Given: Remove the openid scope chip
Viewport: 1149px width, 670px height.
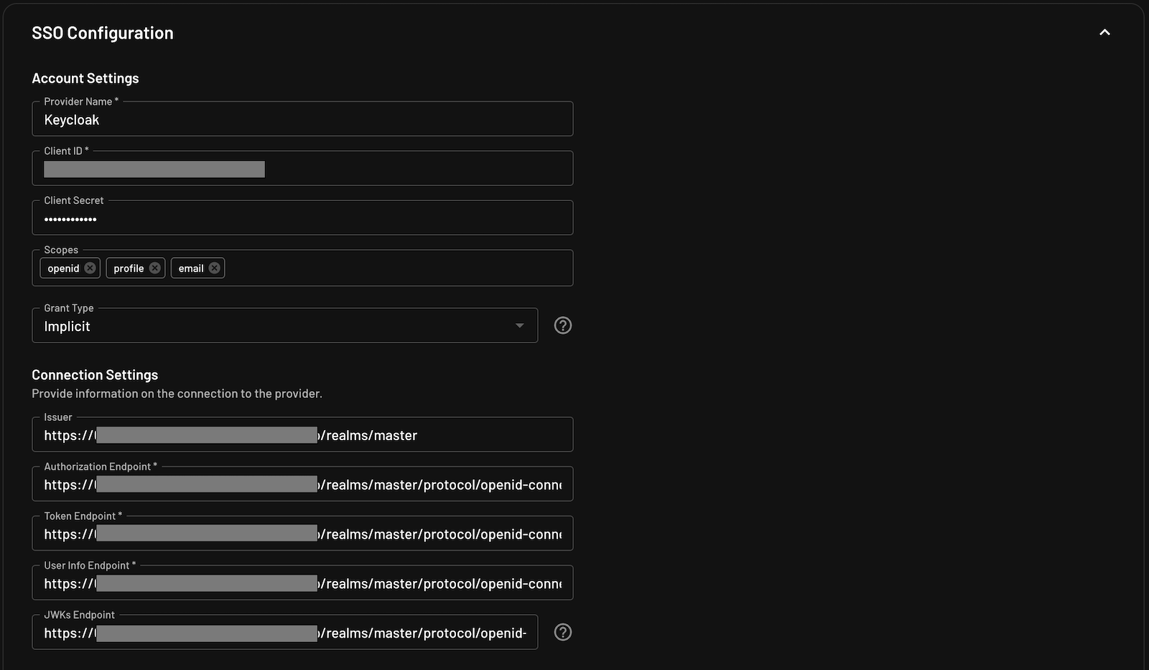Looking at the screenshot, I should (90, 267).
